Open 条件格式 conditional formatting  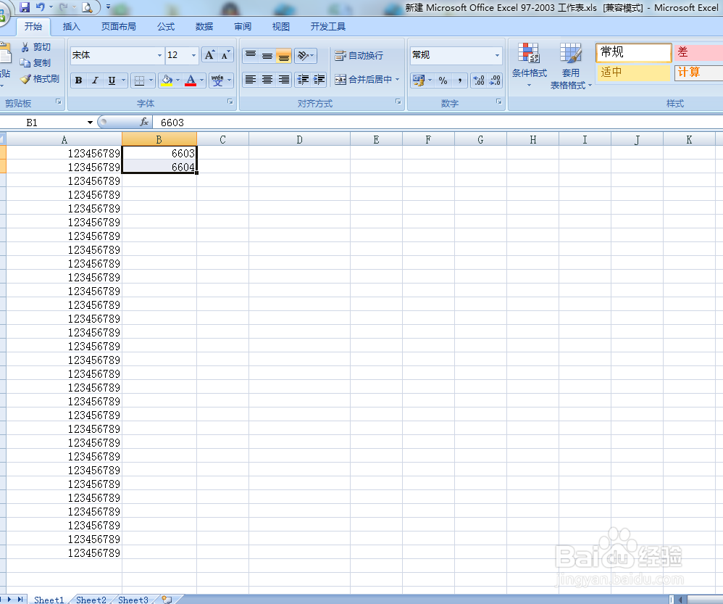point(530,65)
